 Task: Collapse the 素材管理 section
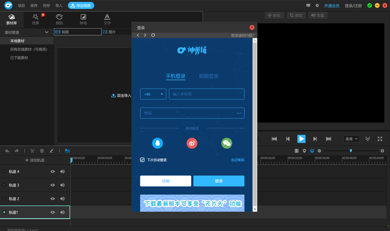pyautogui.click(x=47, y=32)
